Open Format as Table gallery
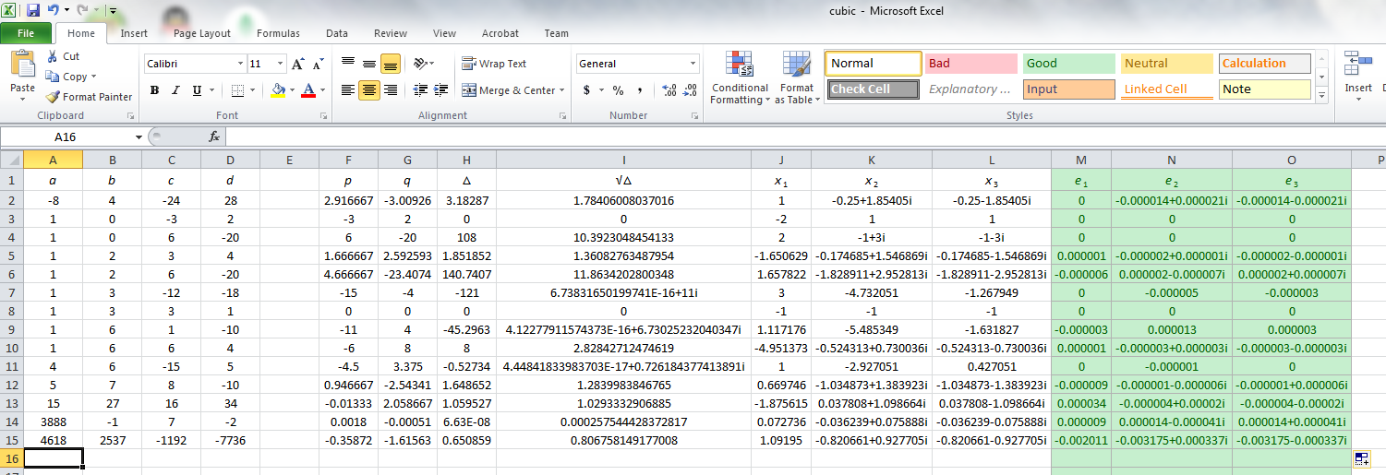 coord(797,78)
